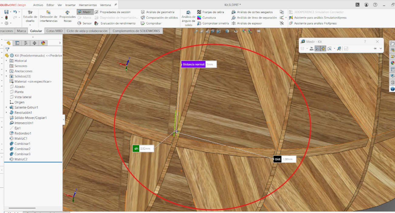Launch Análisis de geometría
This screenshot has width=395, height=213.
point(157,12)
